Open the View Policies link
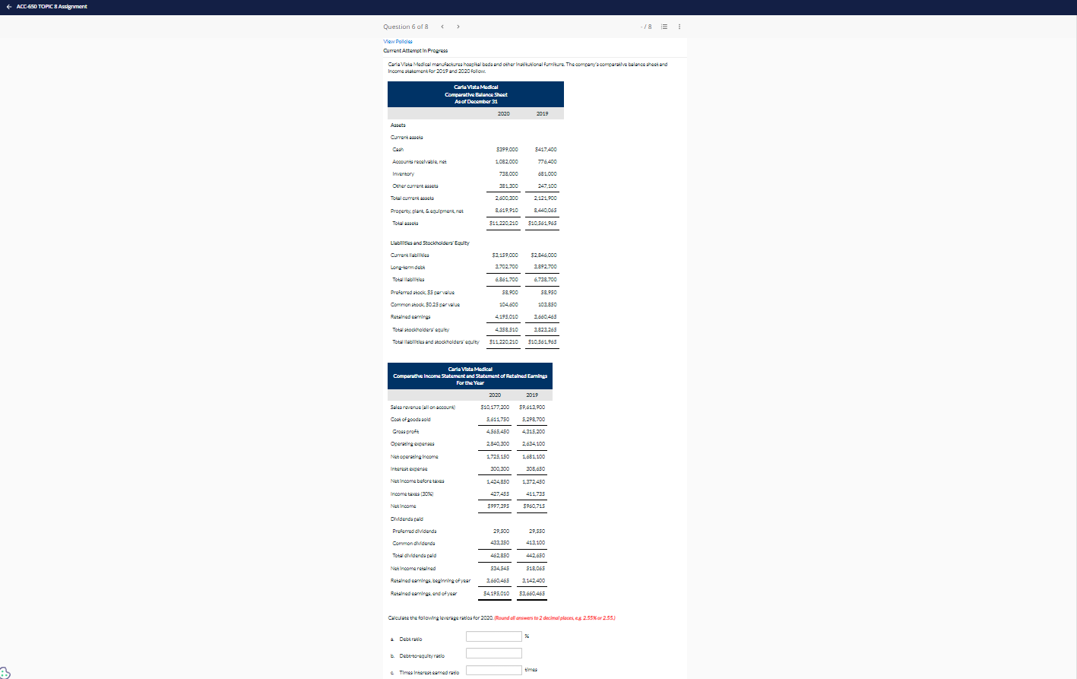1077x679 pixels. pyautogui.click(x=398, y=42)
